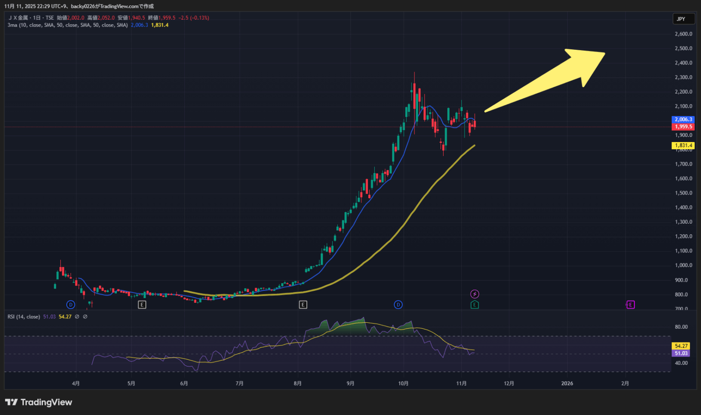The height and width of the screenshot is (415, 701).
Task: Click the 2026 label on time axis
Action: click(x=567, y=383)
